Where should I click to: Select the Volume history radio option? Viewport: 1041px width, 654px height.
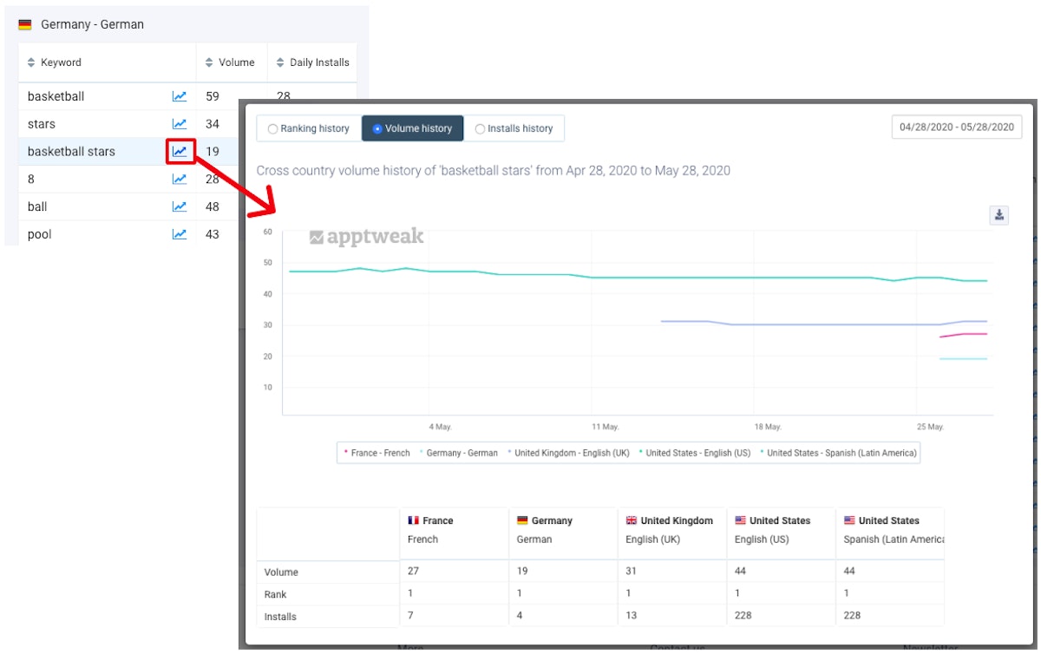(x=413, y=128)
